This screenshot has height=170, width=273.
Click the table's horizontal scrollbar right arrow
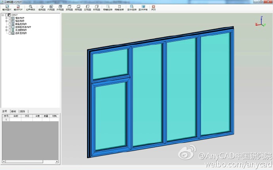[x=57, y=162]
